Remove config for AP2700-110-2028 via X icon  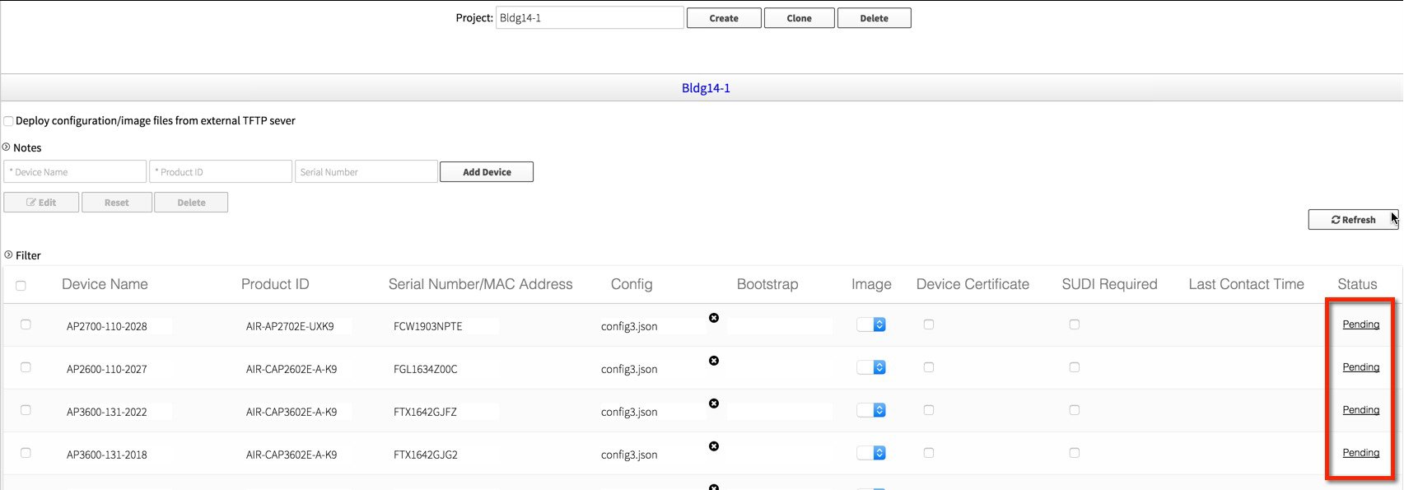pos(714,318)
